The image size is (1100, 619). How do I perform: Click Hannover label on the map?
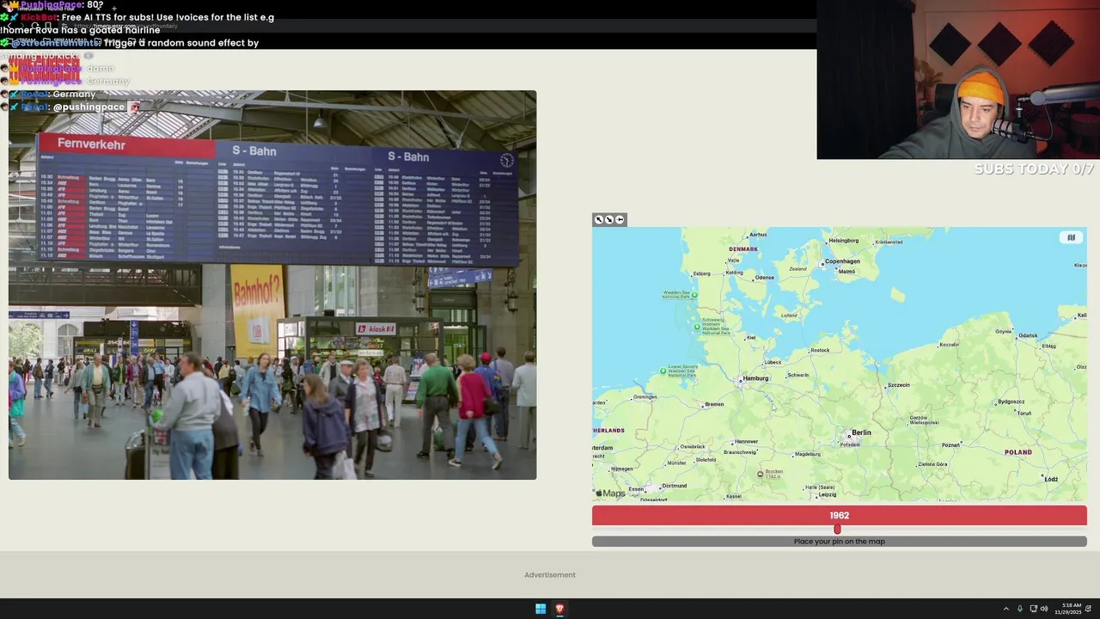tap(745, 442)
